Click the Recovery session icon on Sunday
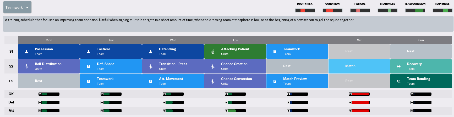The width and height of the screenshot is (454, 117). [399, 66]
